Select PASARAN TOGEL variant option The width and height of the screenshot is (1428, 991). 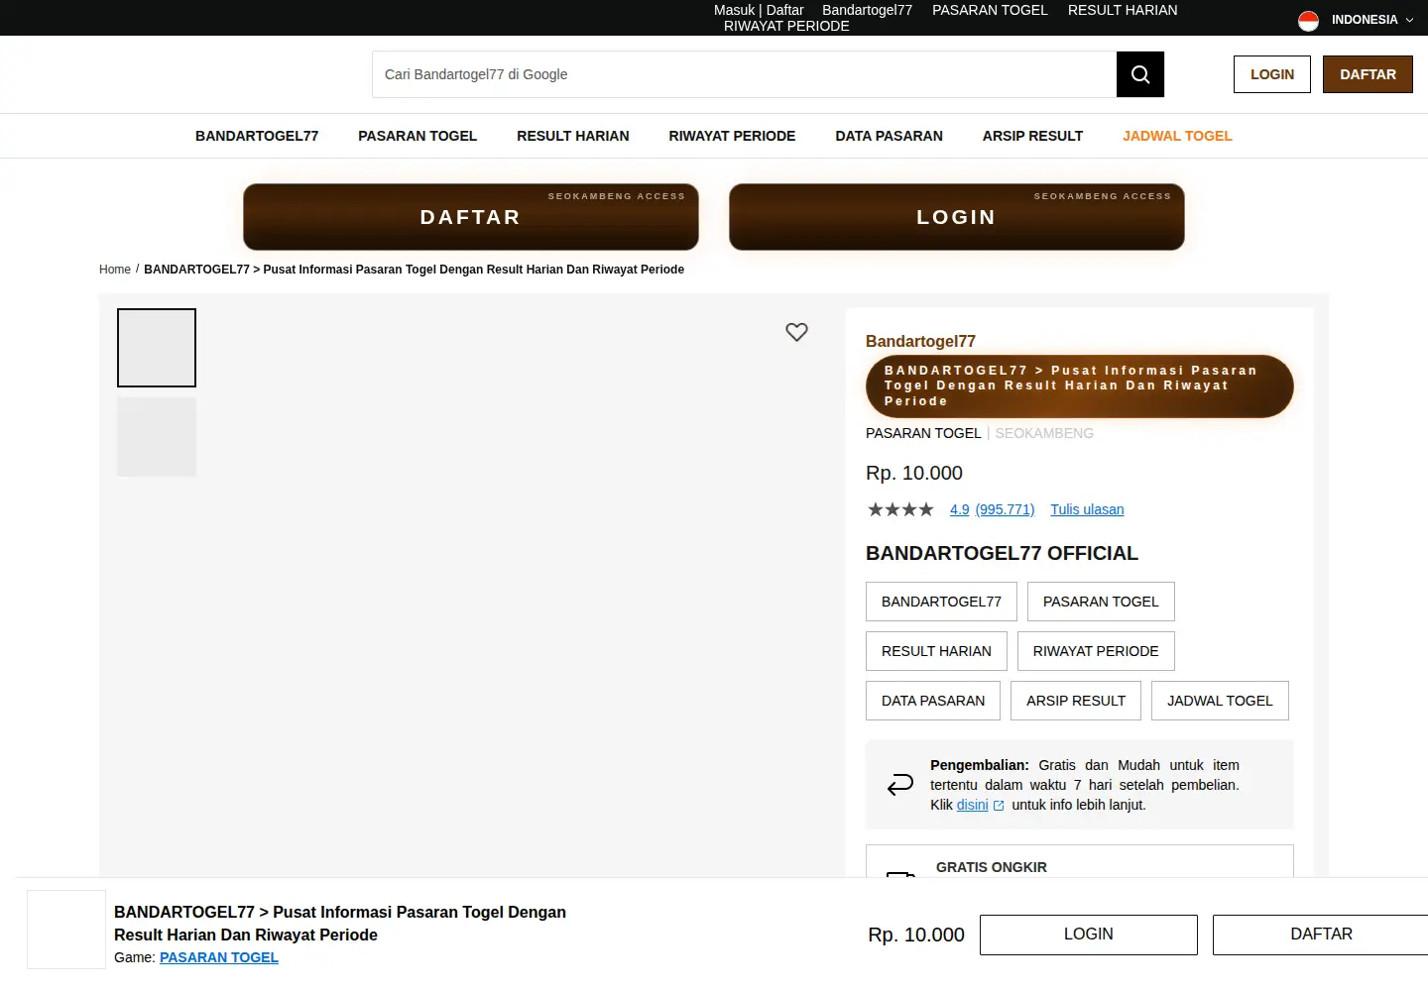coord(1101,602)
